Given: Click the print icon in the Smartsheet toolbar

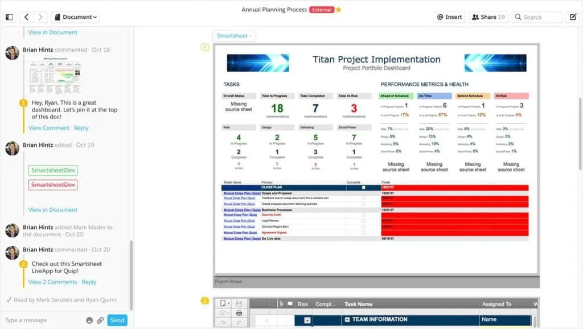Looking at the screenshot, I should click(x=239, y=312).
